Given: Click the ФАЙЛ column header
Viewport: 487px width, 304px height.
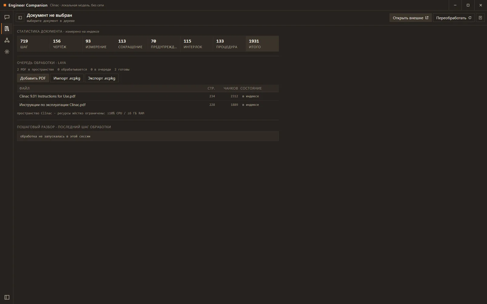Looking at the screenshot, I should [24, 88].
